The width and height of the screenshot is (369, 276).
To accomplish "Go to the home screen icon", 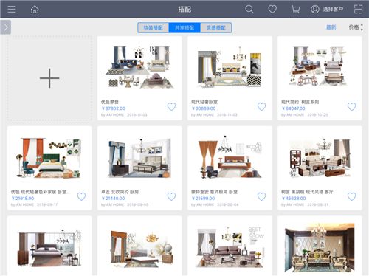I will tap(35, 10).
